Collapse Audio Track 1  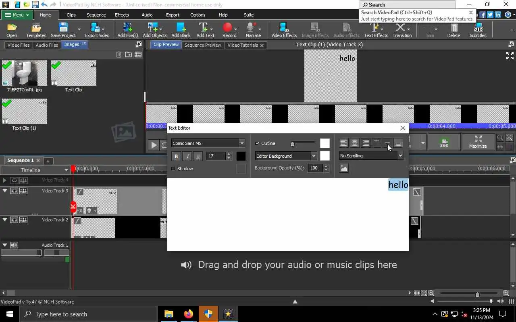tap(5, 245)
